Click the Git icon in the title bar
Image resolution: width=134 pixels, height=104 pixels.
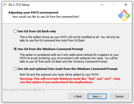point(5,5)
